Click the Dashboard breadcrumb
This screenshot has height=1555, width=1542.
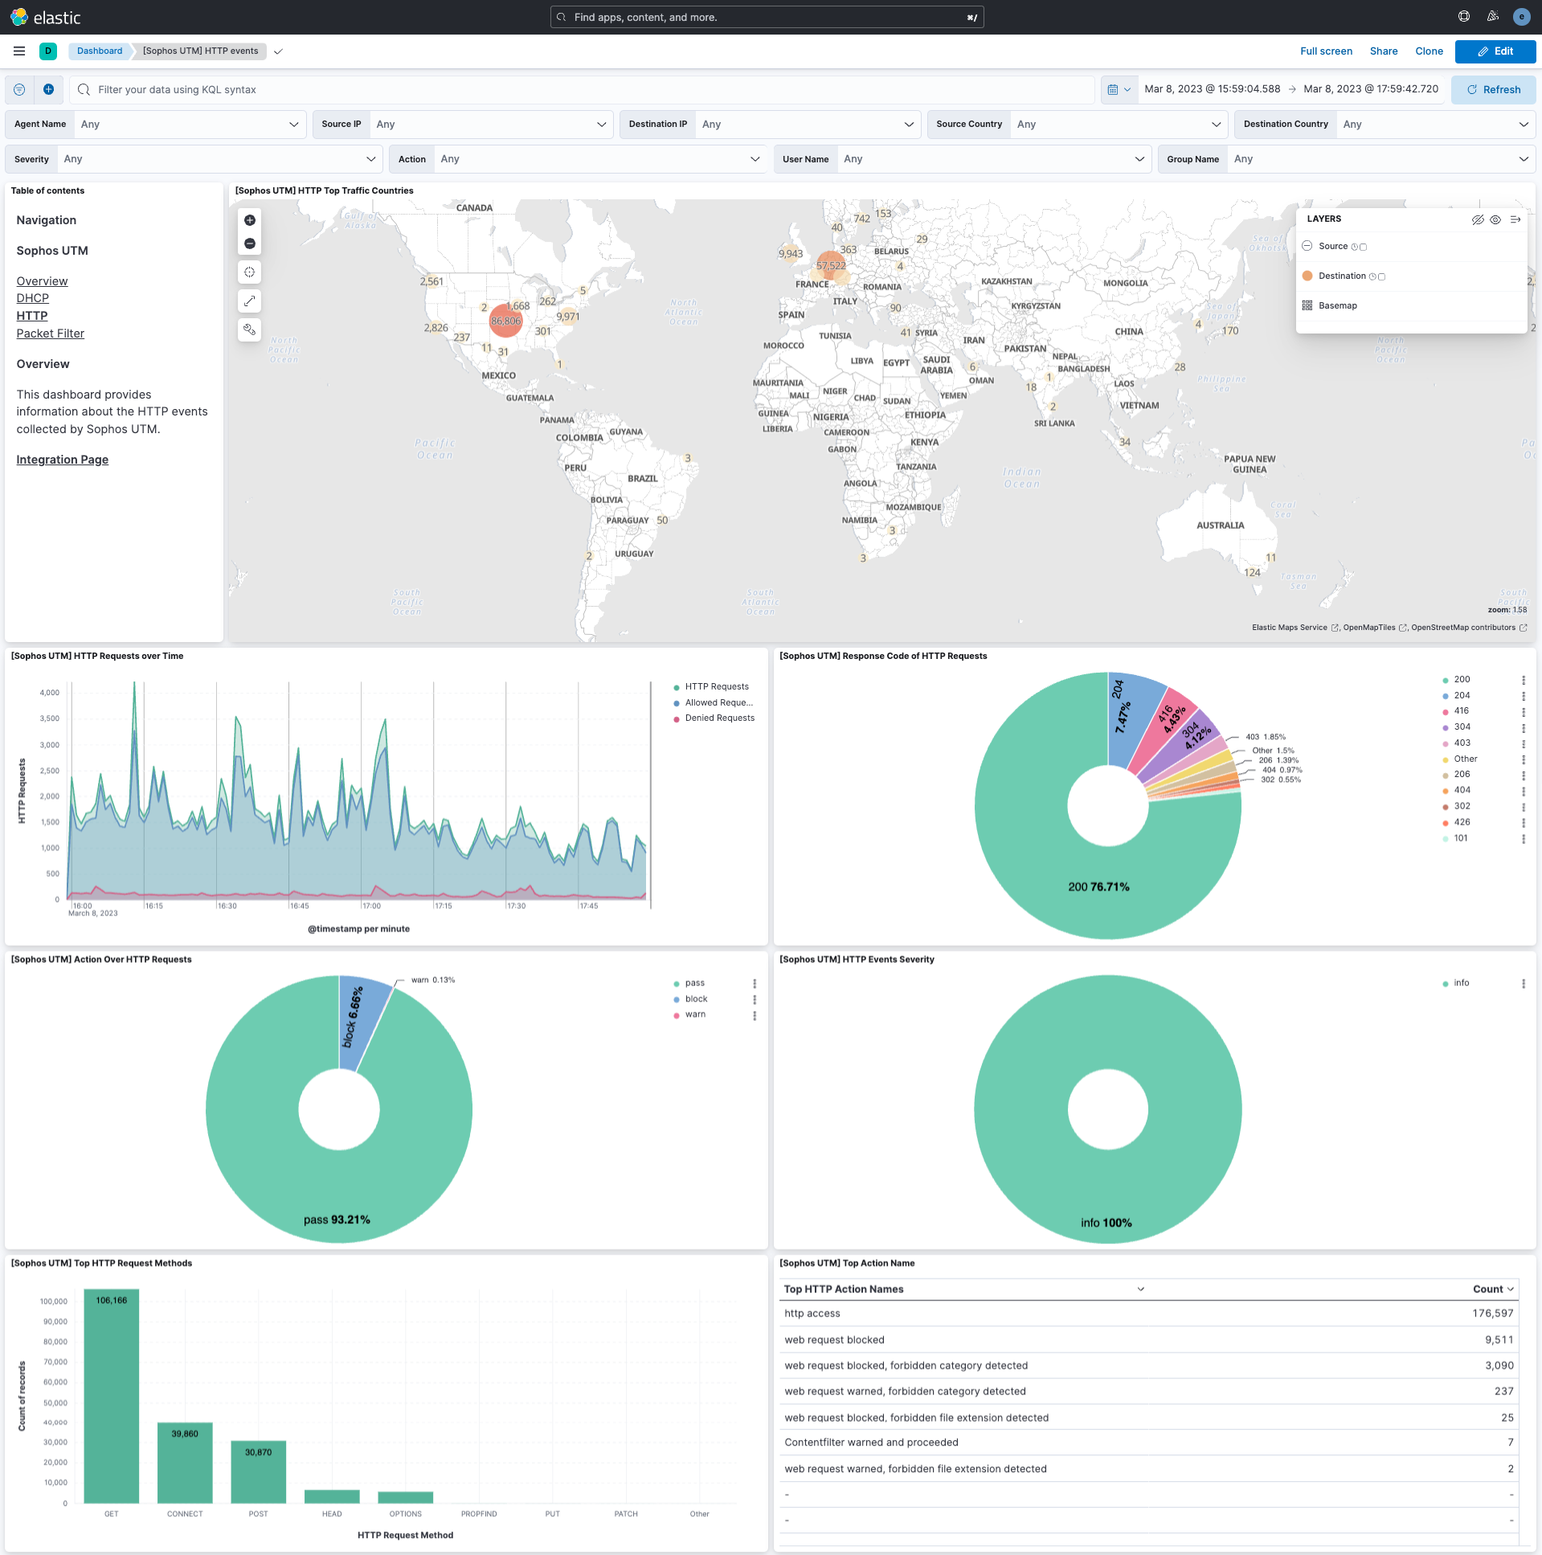pyautogui.click(x=100, y=51)
